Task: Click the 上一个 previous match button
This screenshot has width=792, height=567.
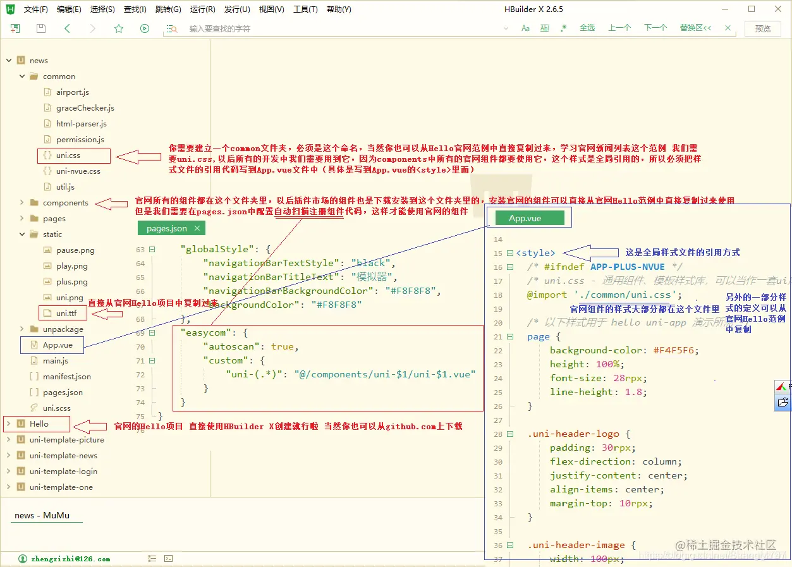Action: click(619, 28)
